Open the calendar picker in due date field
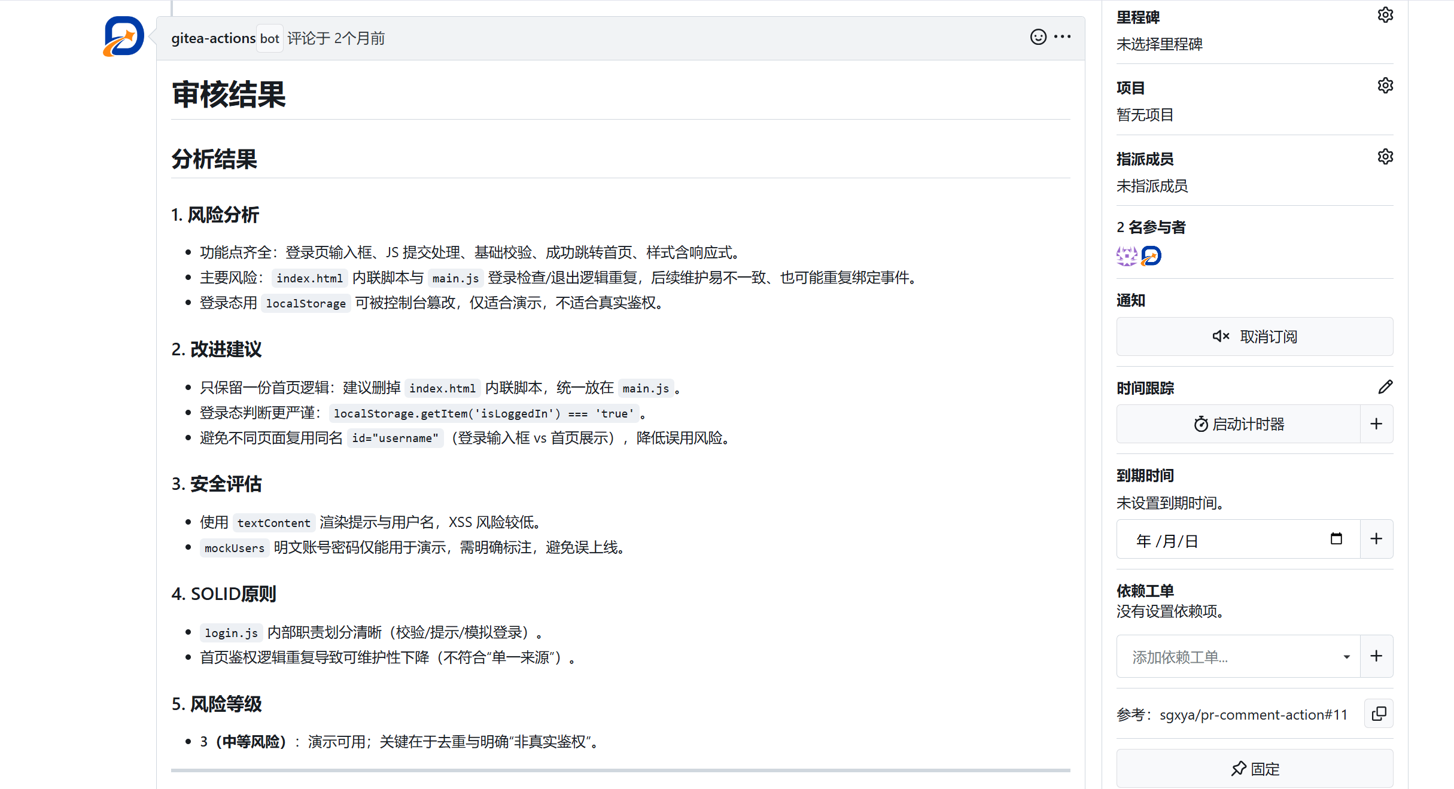1454x789 pixels. pyautogui.click(x=1336, y=539)
